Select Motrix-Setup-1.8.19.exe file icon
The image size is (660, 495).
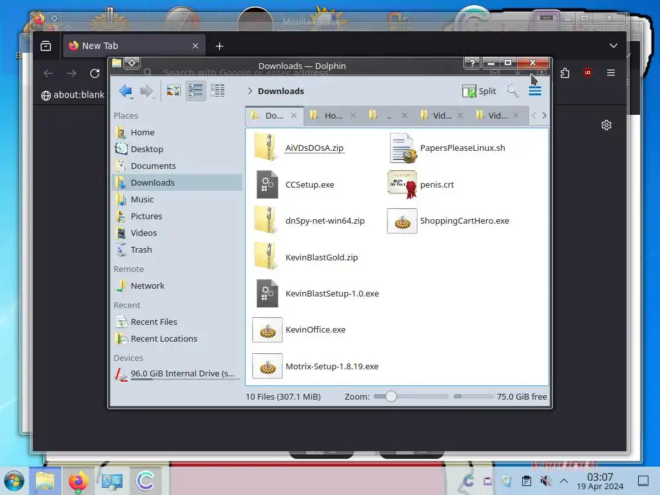click(x=267, y=366)
